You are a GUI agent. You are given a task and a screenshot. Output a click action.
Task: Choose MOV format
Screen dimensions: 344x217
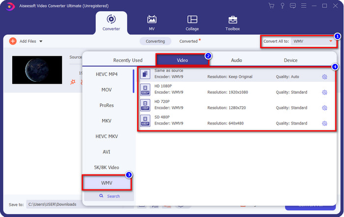[107, 90]
